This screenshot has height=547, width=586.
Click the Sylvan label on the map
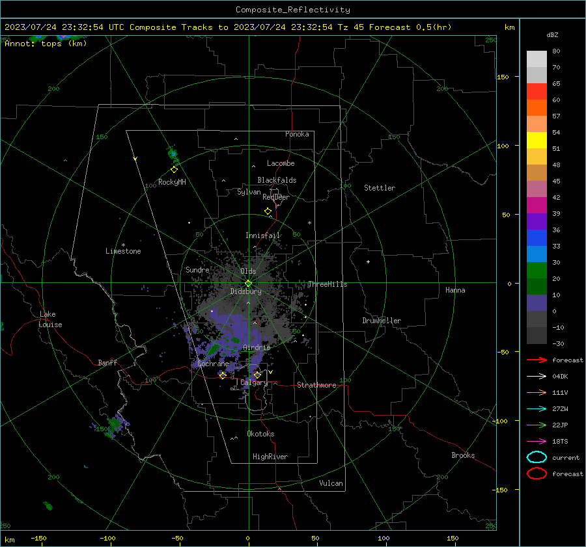[x=249, y=193]
